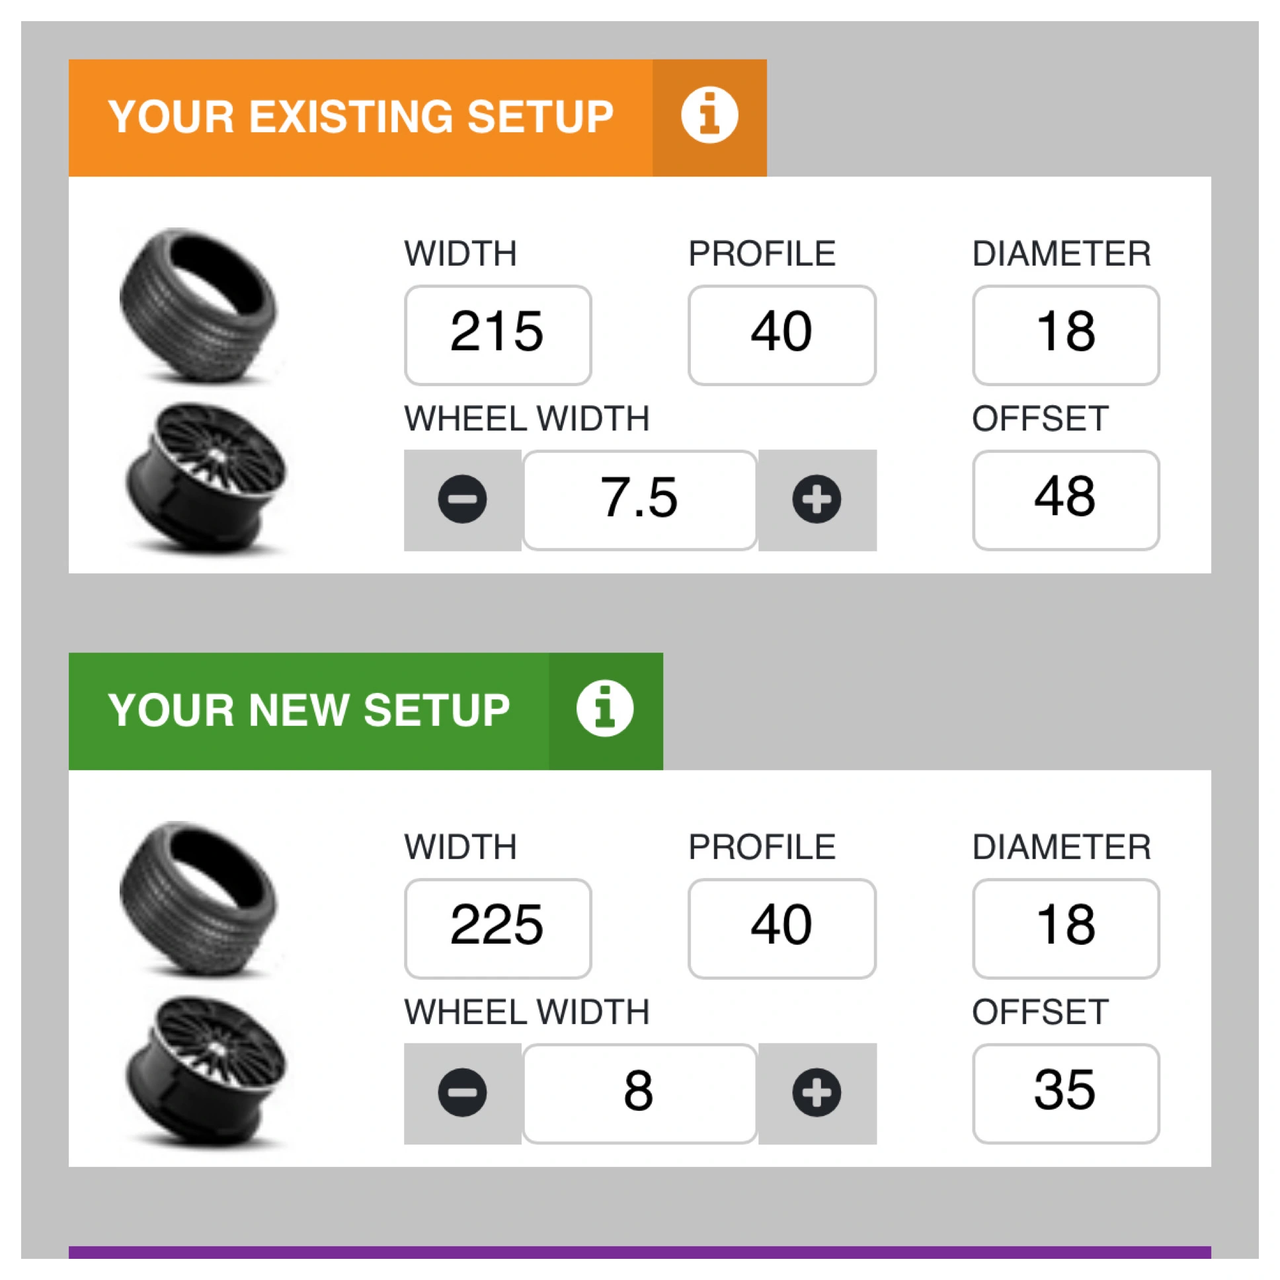Click existing setup tire image
Image resolution: width=1280 pixels, height=1280 pixels.
click(x=199, y=305)
